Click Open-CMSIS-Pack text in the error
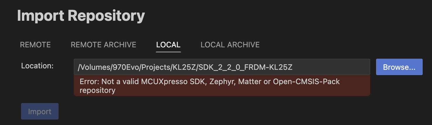This screenshot has width=432, height=125. pos(306,81)
